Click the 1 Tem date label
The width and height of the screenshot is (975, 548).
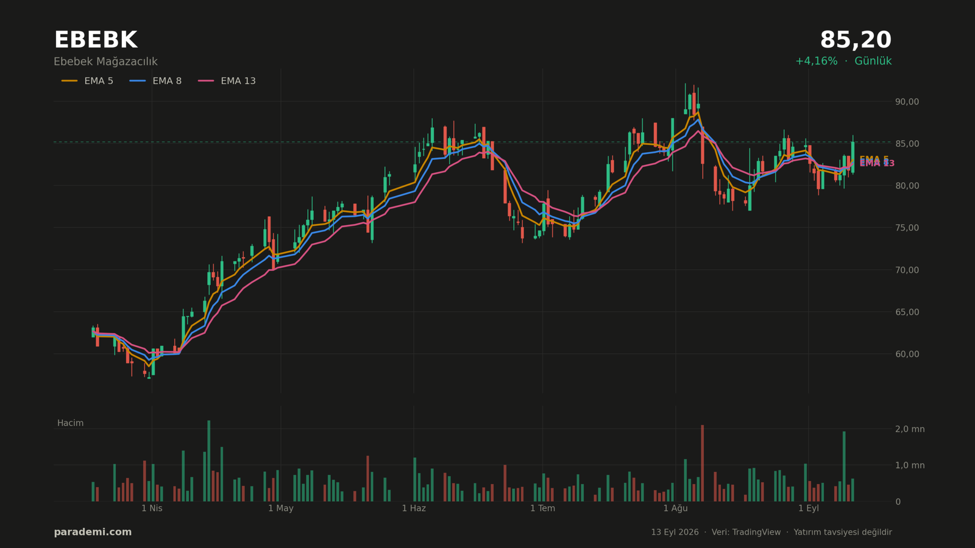[x=542, y=508]
